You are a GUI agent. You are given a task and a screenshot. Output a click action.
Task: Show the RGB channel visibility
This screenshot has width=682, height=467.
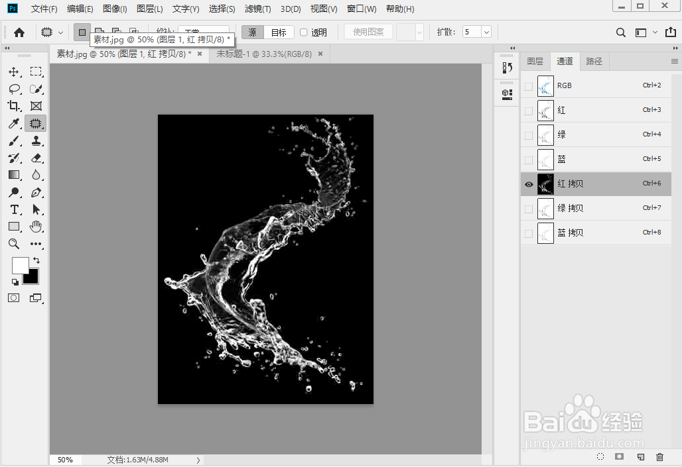[529, 86]
